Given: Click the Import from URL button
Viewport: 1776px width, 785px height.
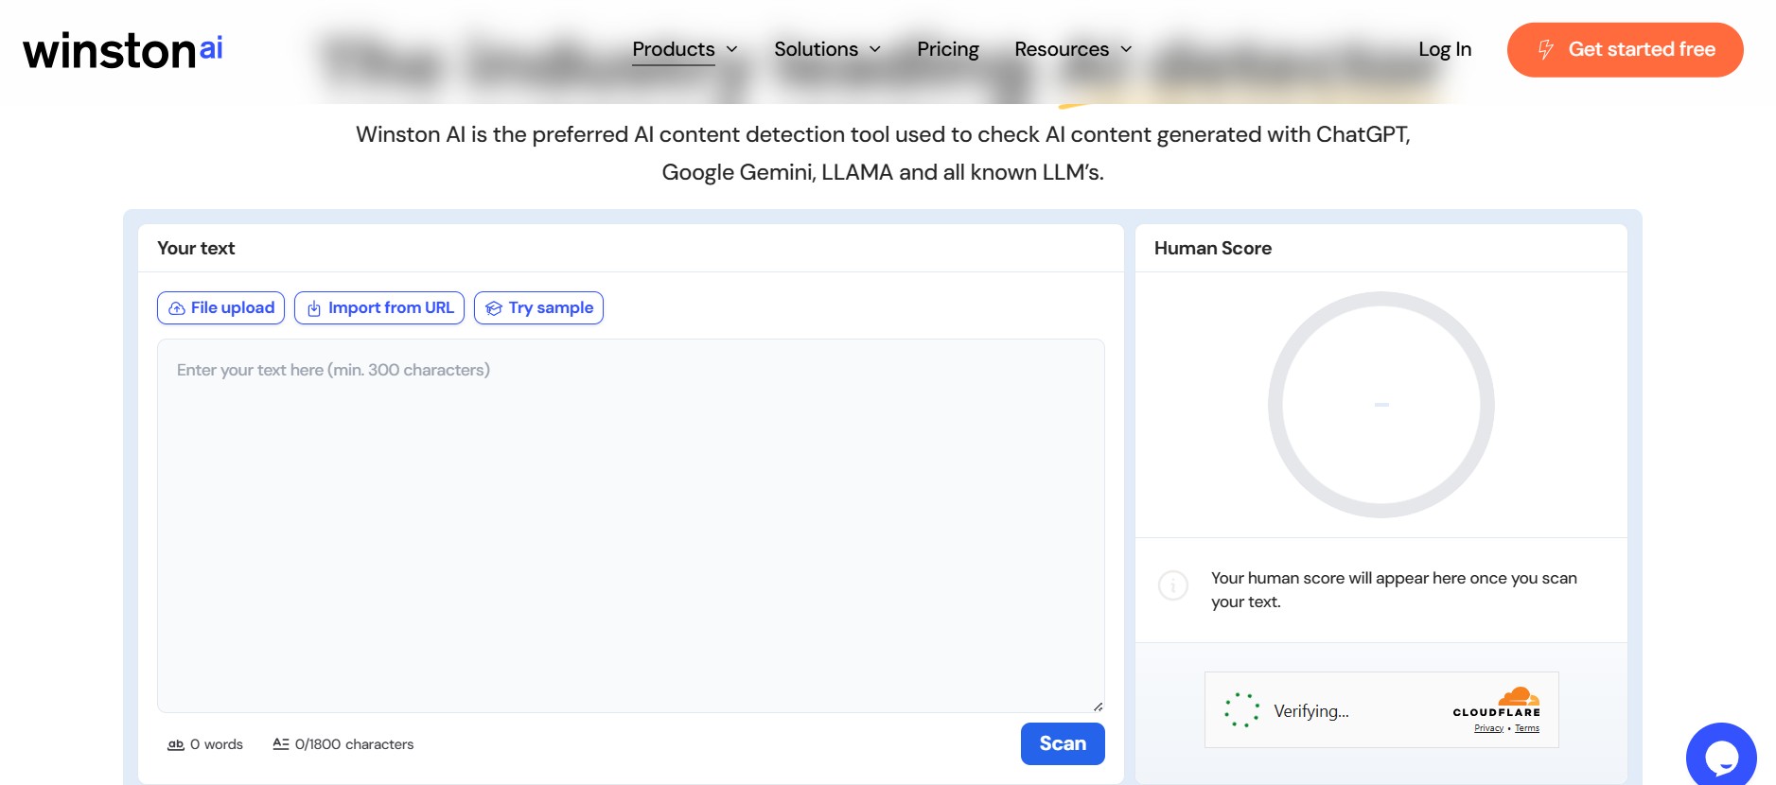Looking at the screenshot, I should click(378, 307).
